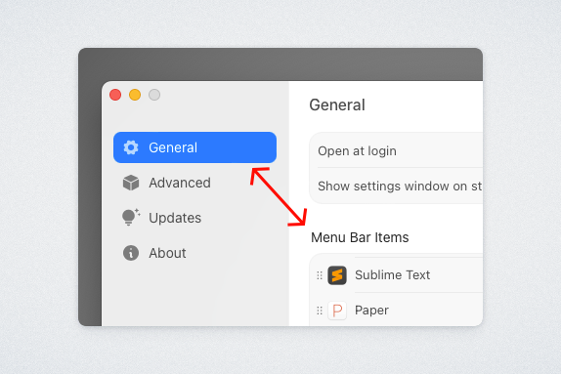This screenshot has width=561, height=374.
Task: Click the Advanced cube icon
Action: pyautogui.click(x=131, y=183)
